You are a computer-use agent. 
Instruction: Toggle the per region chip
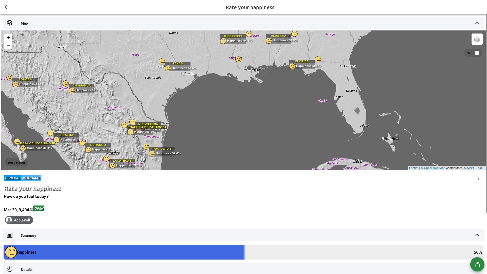(x=16, y=162)
